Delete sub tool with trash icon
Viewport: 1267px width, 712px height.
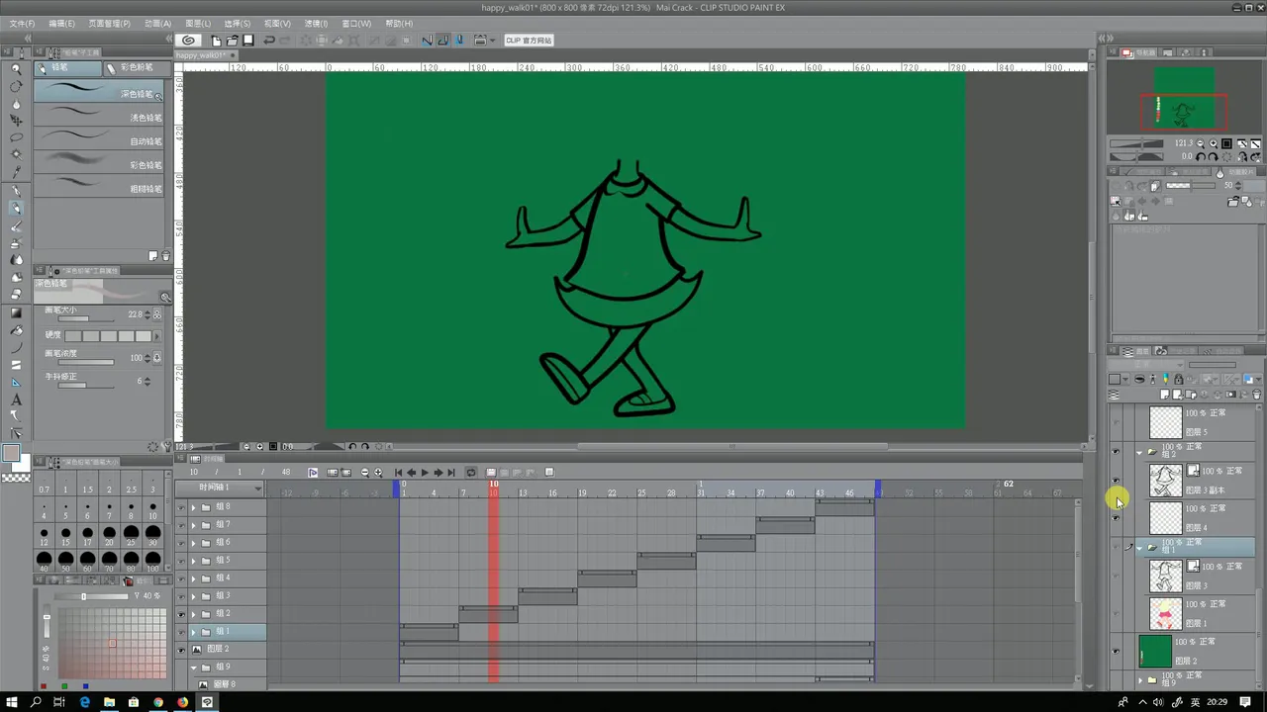(165, 256)
